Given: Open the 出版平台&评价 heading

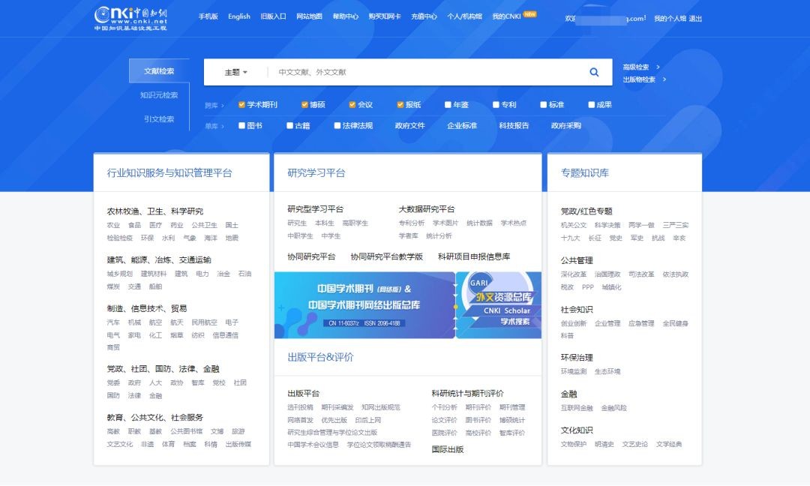Looking at the screenshot, I should coord(320,357).
